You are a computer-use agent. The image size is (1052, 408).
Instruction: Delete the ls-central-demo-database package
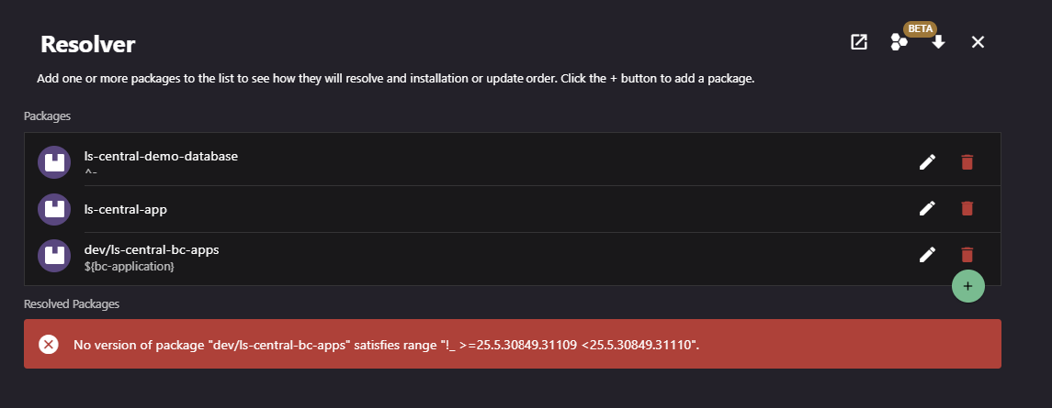[x=967, y=162]
